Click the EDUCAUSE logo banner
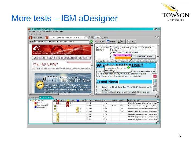 click(x=62, y=50)
